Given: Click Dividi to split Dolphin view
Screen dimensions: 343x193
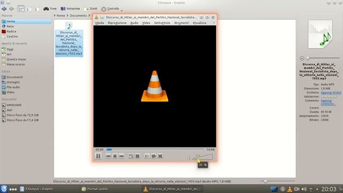Looking at the screenshot, I should point(91,9).
